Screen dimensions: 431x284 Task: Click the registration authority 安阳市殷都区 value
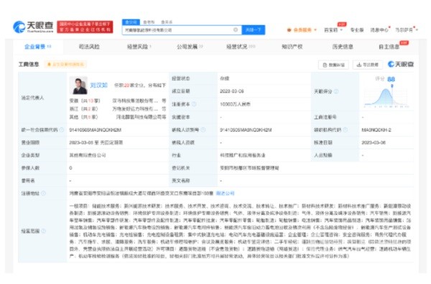pos(249,168)
